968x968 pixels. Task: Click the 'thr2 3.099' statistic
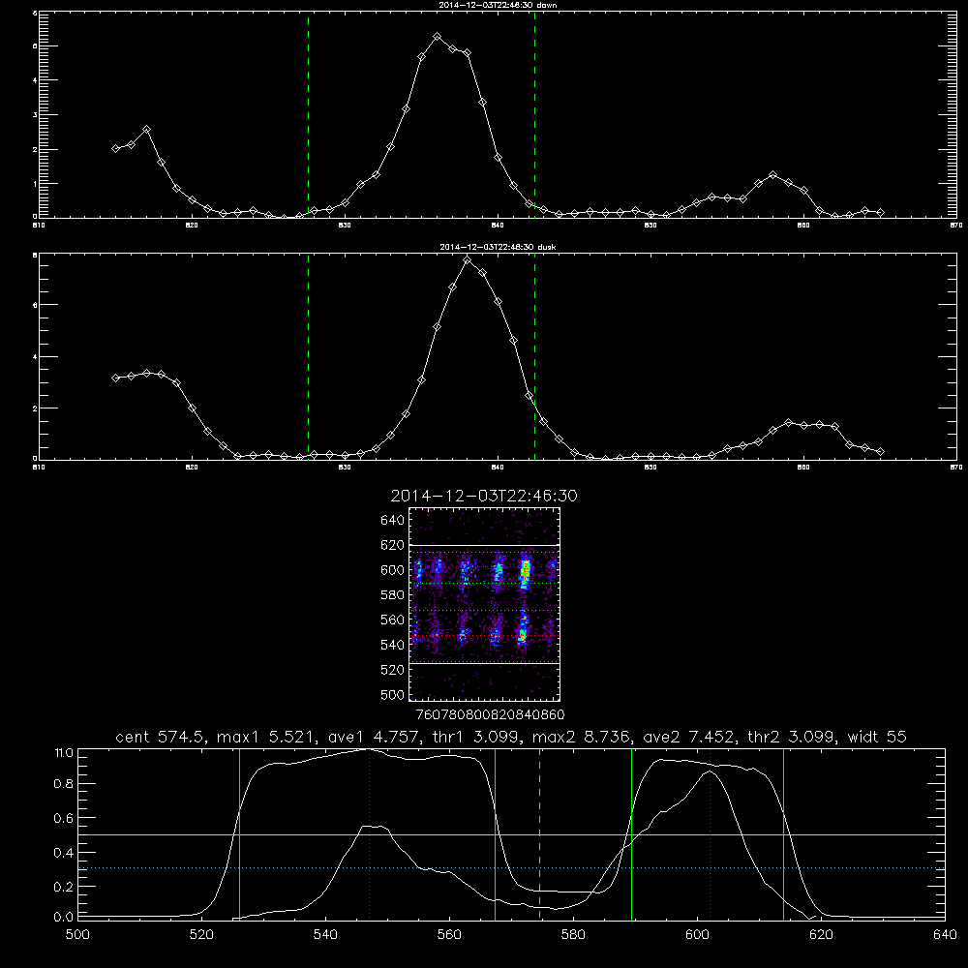[x=792, y=737]
